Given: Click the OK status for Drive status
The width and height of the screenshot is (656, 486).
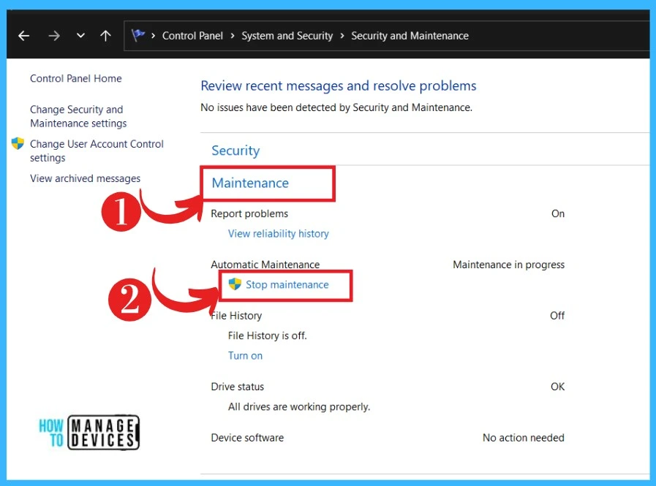Looking at the screenshot, I should pos(558,387).
